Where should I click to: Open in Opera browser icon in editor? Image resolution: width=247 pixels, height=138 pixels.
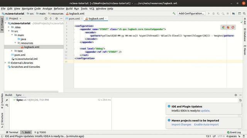click(x=233, y=27)
